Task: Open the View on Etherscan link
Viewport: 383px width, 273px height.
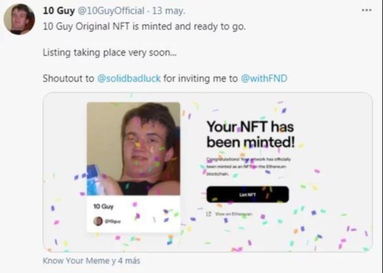Action: click(x=233, y=214)
